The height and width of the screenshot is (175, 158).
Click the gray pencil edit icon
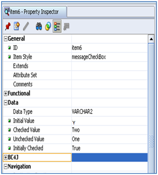click(26, 26)
